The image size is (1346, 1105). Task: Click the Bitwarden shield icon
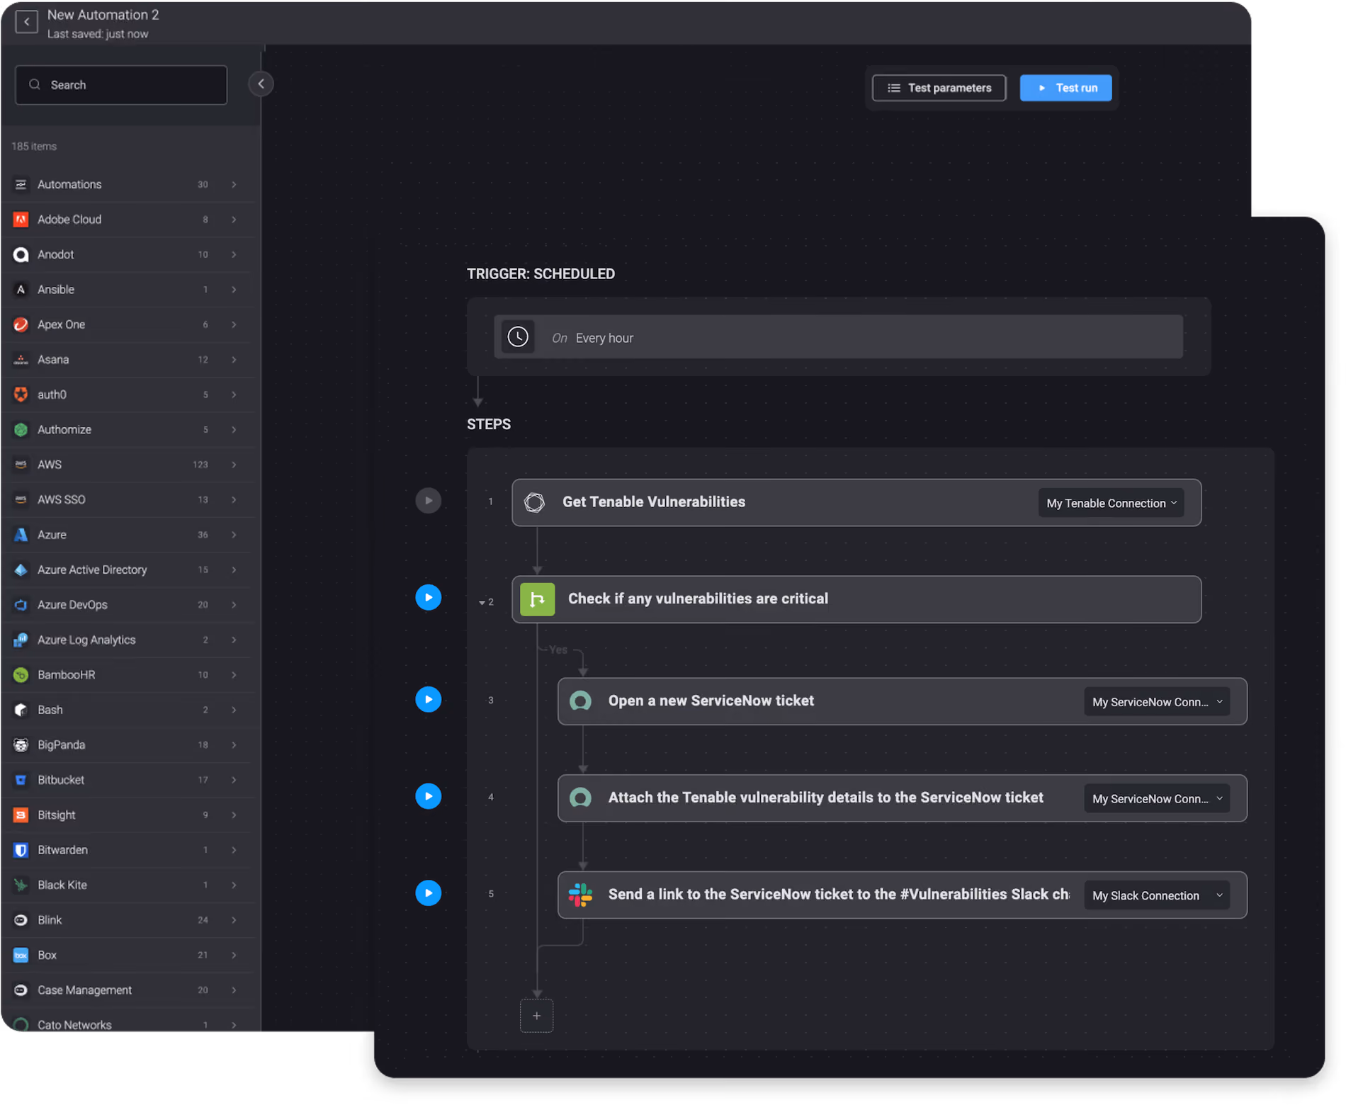pyautogui.click(x=21, y=850)
